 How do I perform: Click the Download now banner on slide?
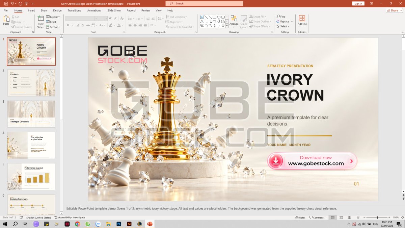312,161
